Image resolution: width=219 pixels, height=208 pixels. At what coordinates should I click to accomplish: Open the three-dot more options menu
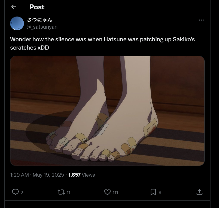(201, 20)
